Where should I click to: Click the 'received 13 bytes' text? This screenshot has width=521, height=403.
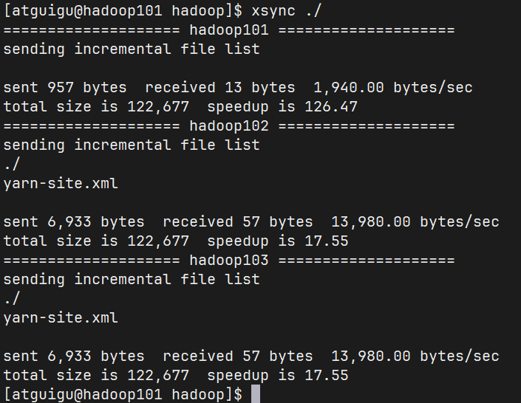(x=219, y=87)
